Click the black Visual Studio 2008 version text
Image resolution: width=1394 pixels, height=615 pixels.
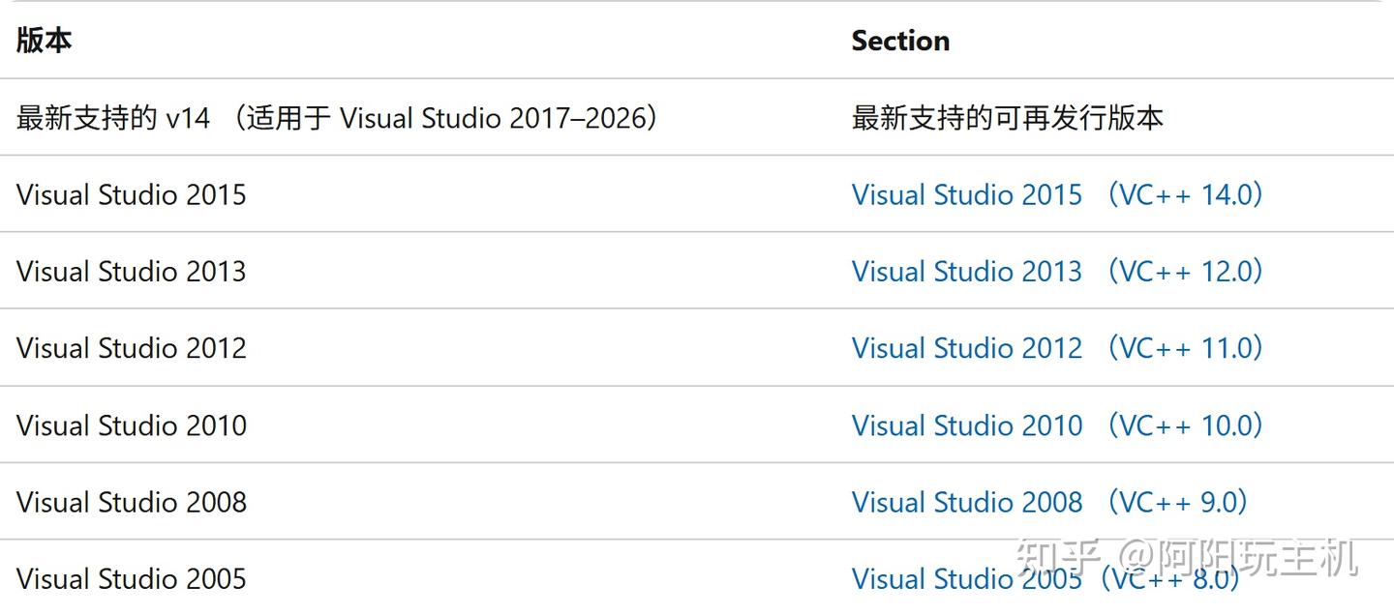(132, 502)
